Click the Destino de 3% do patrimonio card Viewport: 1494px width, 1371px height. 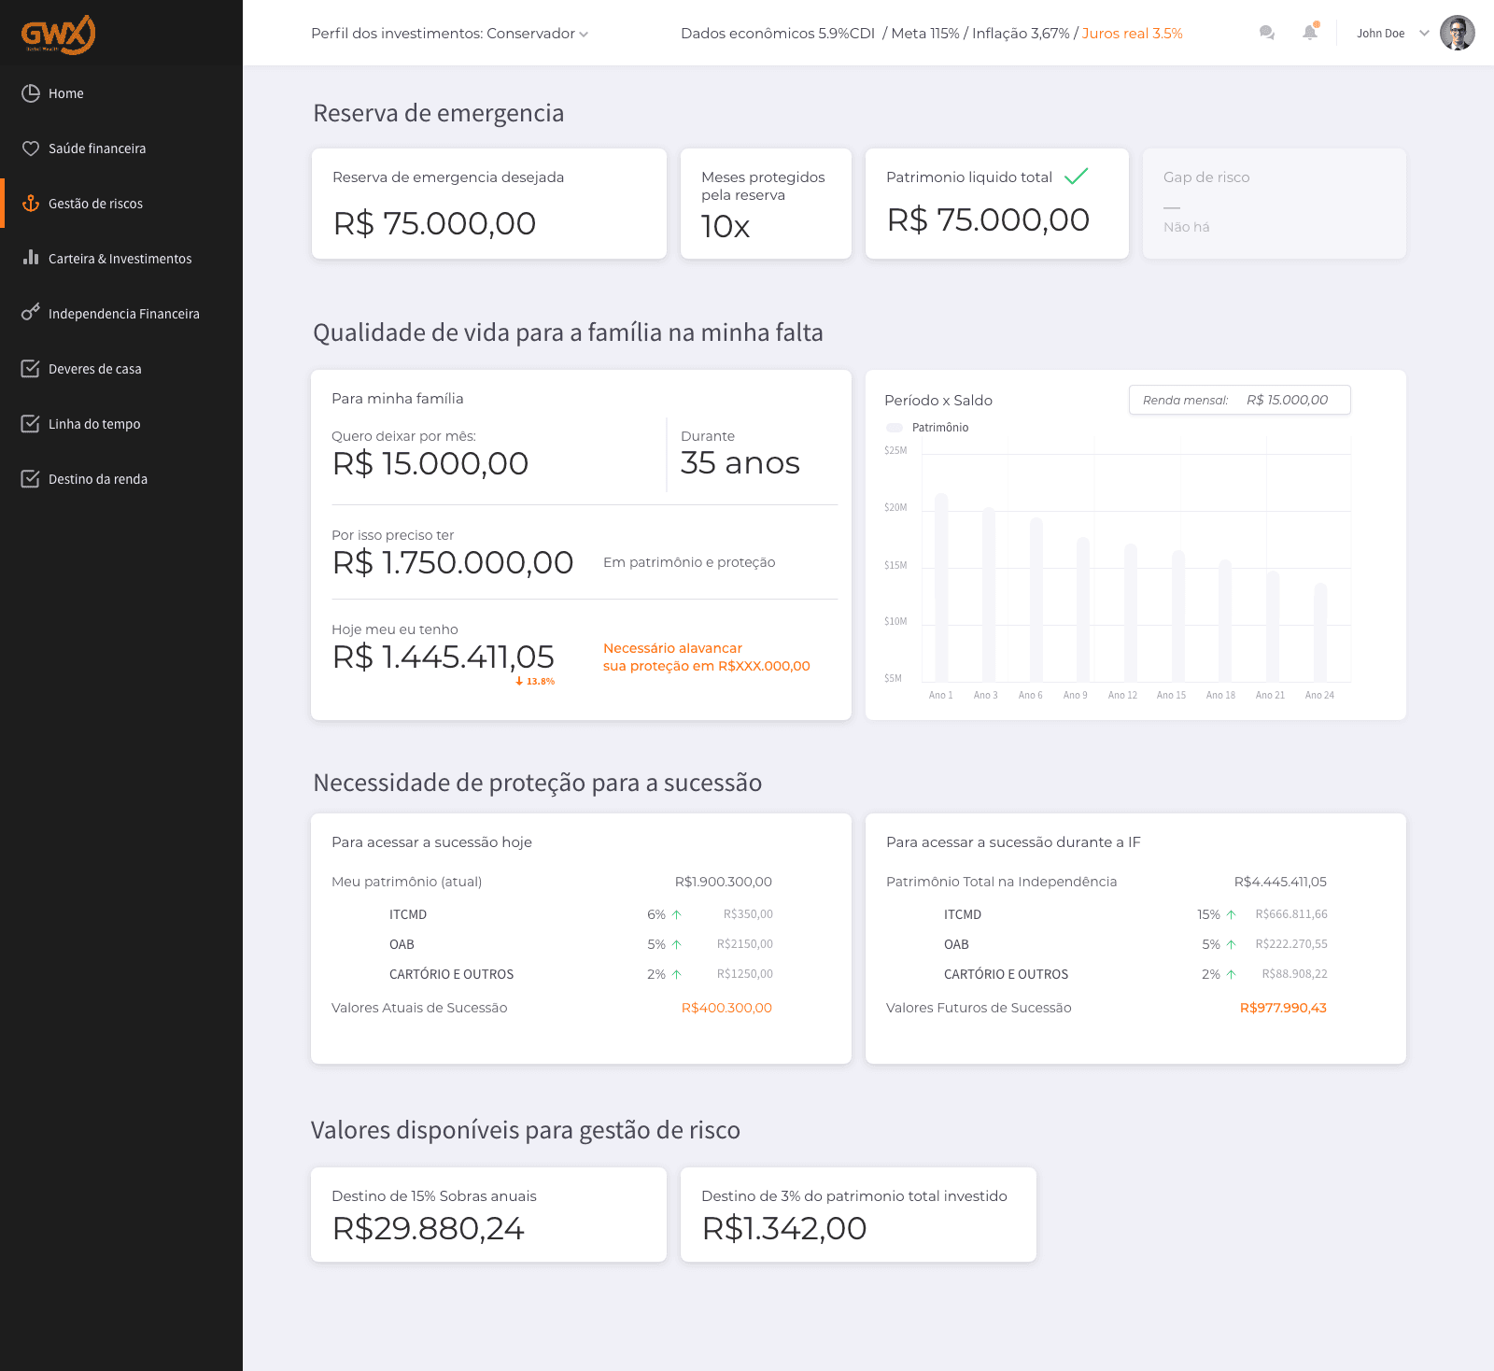pyautogui.click(x=858, y=1214)
